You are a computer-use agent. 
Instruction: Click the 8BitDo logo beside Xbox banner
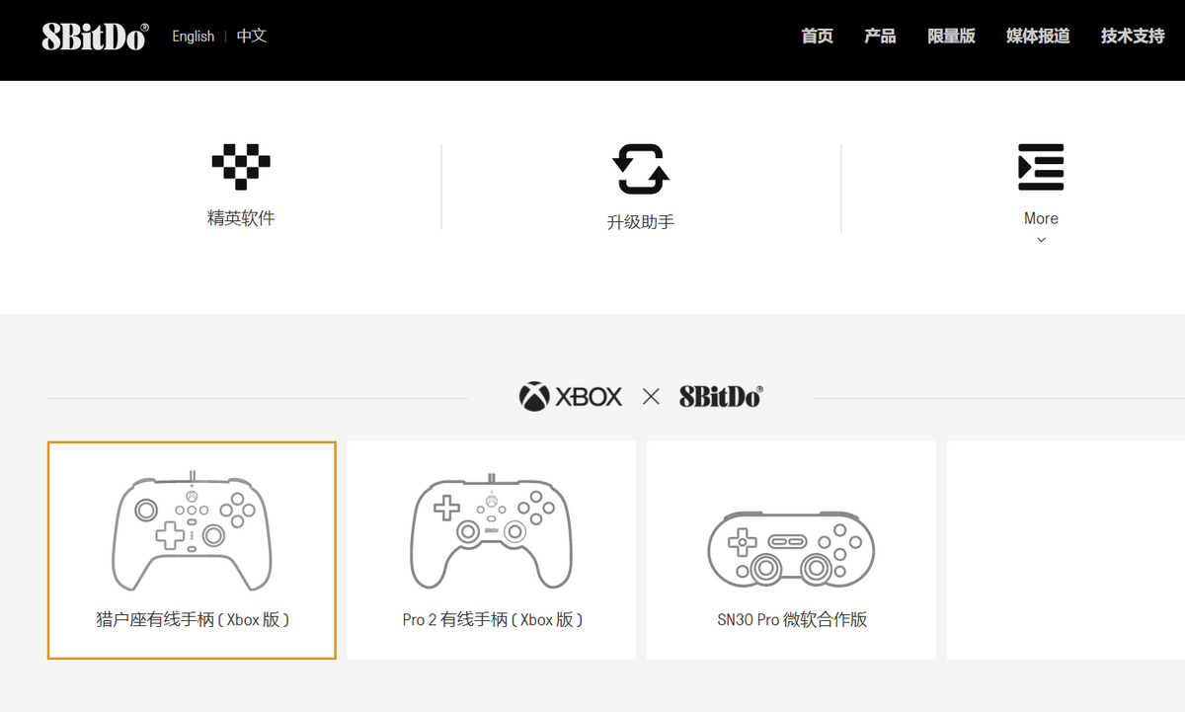point(721,397)
